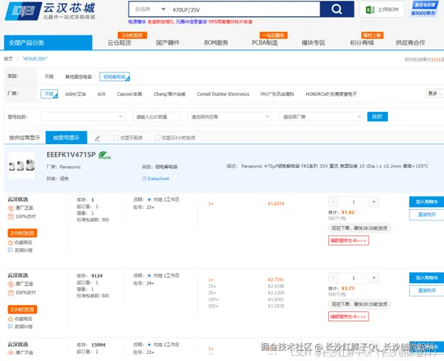Click 直接购买 in the ¥2.73 listing
The image size is (444, 361).
pos(426,291)
